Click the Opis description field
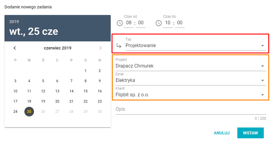This screenshot has height=144, width=271. 191,109
